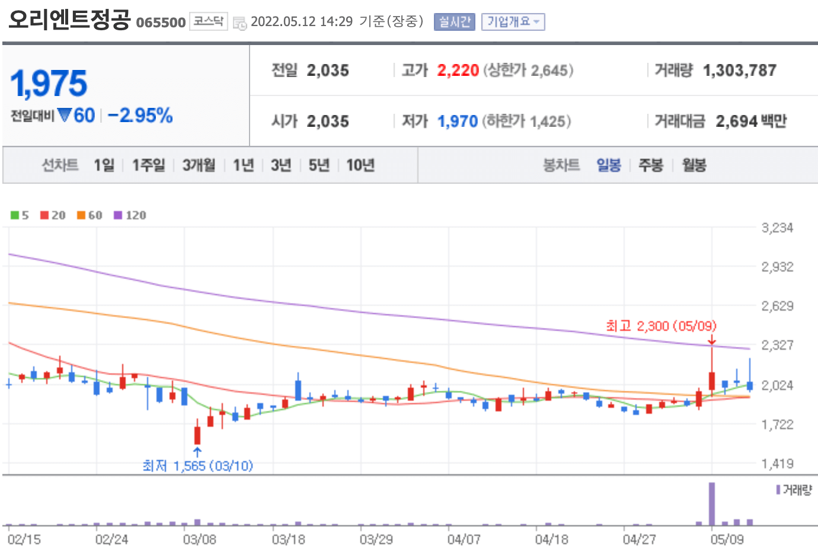Image resolution: width=818 pixels, height=556 pixels.
Task: Show the 3년 line chart
Action: [281, 165]
